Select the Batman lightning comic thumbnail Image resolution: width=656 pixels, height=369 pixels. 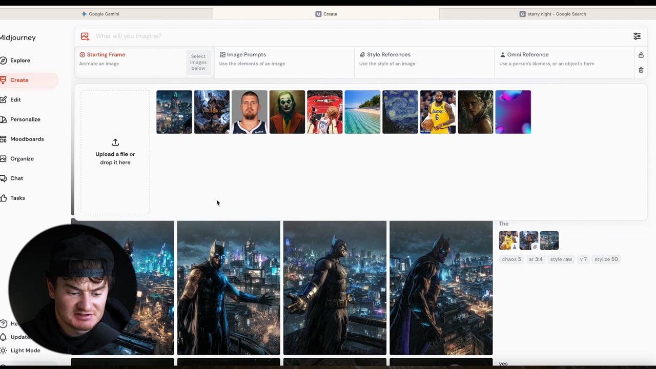(212, 112)
